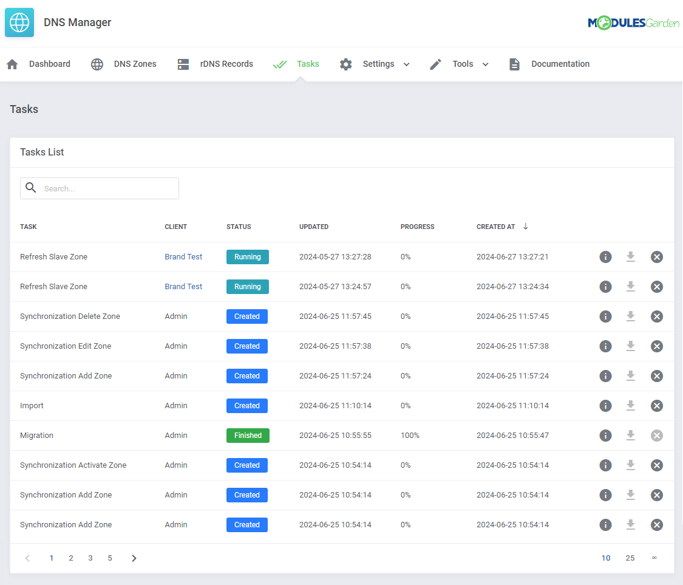Click the Dashboard home icon
The image size is (683, 585).
point(12,64)
